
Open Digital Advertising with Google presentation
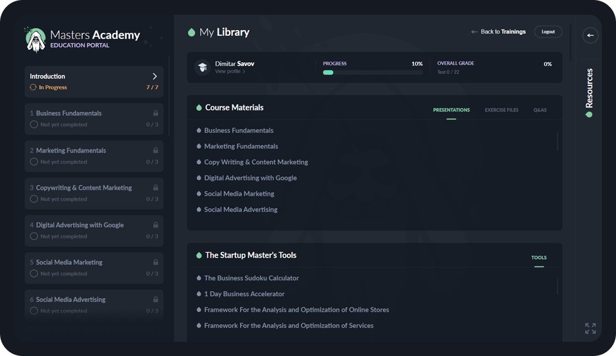pyautogui.click(x=250, y=178)
